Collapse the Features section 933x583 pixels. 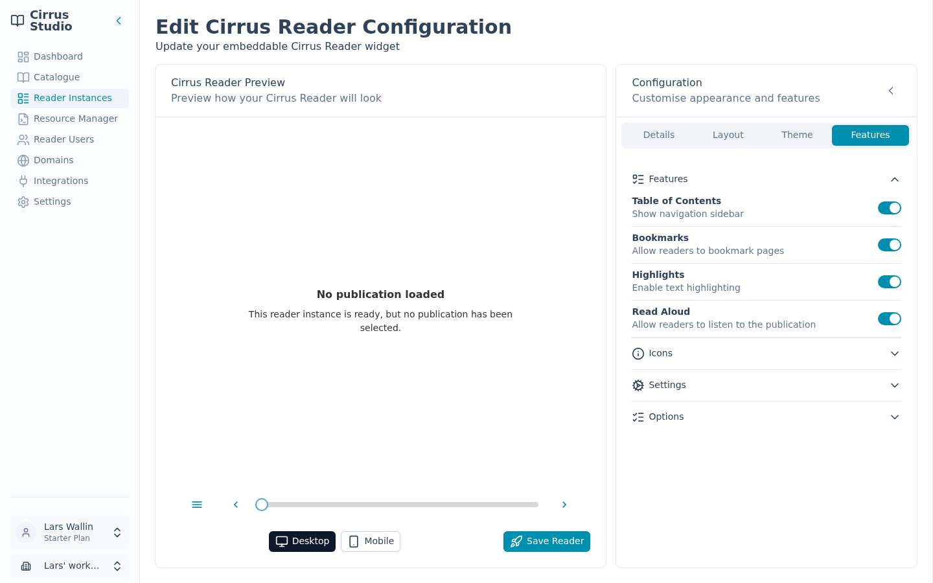[766, 179]
